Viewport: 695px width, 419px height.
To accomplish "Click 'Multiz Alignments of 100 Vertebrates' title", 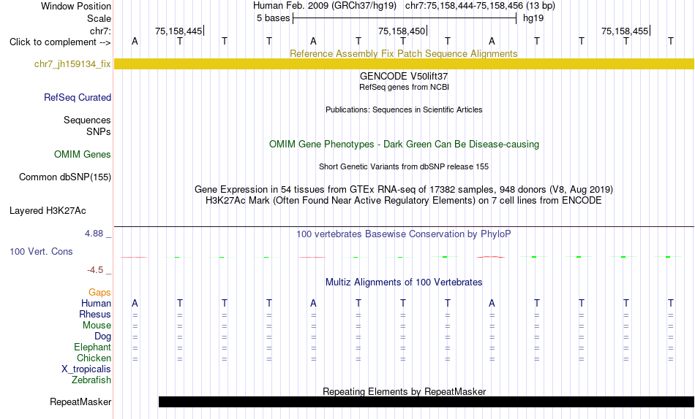I will (404, 282).
